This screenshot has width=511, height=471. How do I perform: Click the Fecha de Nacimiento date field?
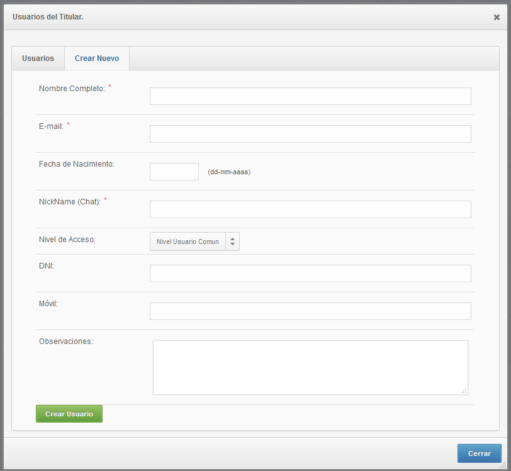coord(174,172)
